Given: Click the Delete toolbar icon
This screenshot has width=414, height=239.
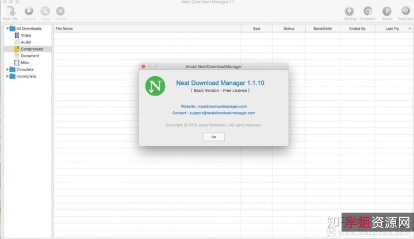Looking at the screenshot, I should tap(60, 11).
